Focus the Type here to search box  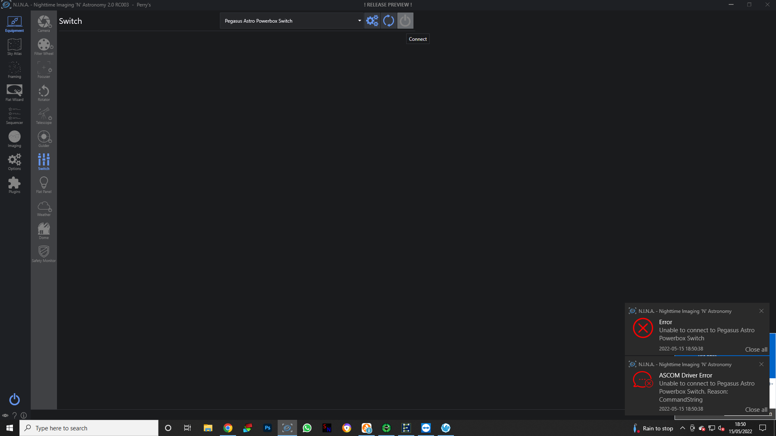point(89,428)
